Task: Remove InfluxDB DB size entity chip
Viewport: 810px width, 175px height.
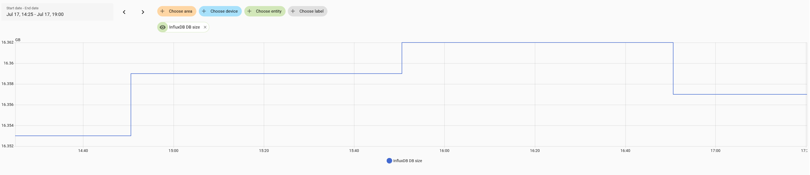Action: point(205,27)
